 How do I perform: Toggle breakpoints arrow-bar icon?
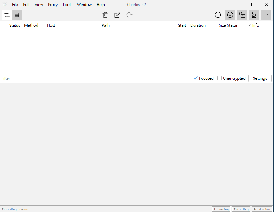(x=266, y=15)
